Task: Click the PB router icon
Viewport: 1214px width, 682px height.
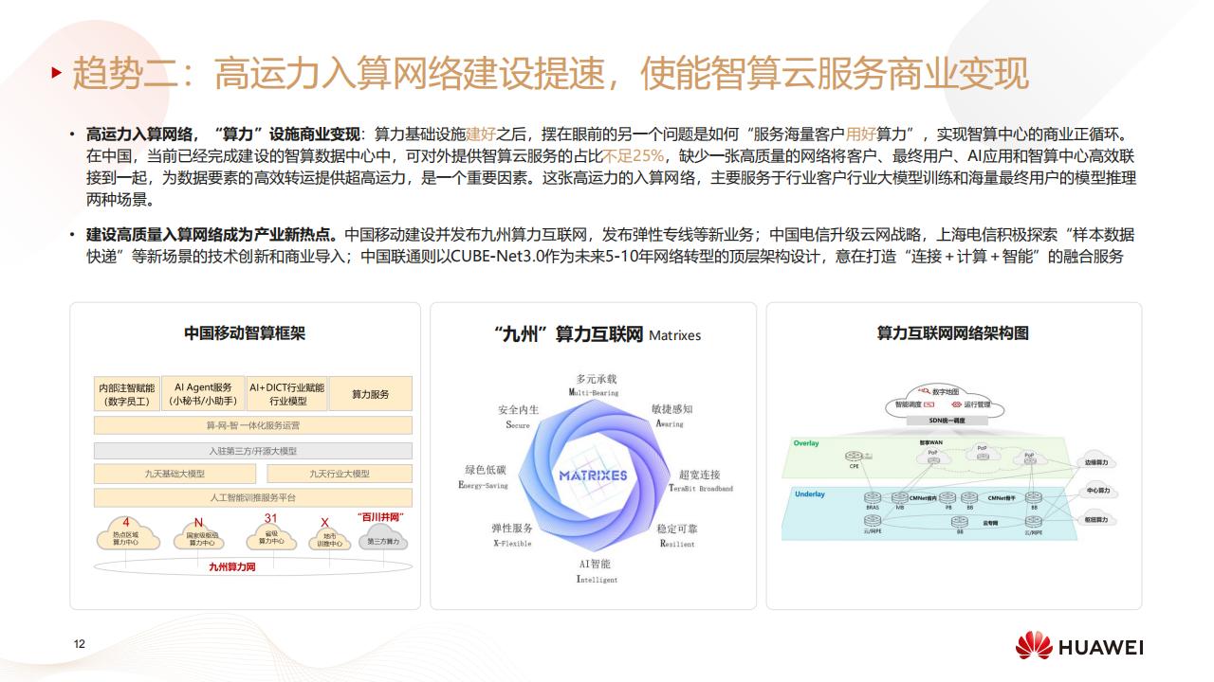Action: point(947,497)
